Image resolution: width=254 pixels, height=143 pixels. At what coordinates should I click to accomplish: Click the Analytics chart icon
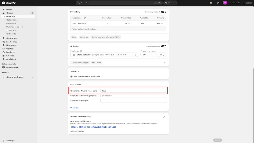point(3,59)
